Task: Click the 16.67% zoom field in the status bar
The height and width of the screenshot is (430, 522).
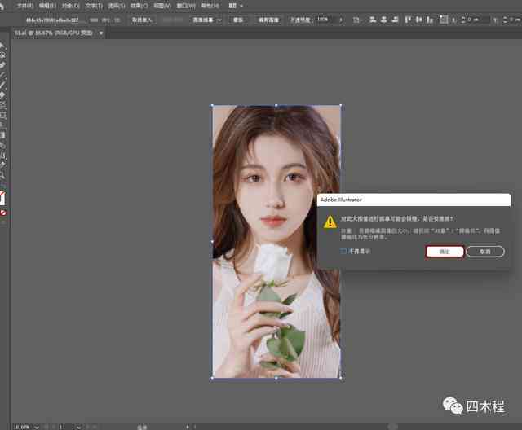Action: tap(22, 427)
